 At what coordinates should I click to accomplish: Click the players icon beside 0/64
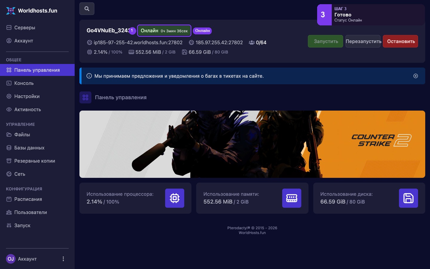point(252,42)
